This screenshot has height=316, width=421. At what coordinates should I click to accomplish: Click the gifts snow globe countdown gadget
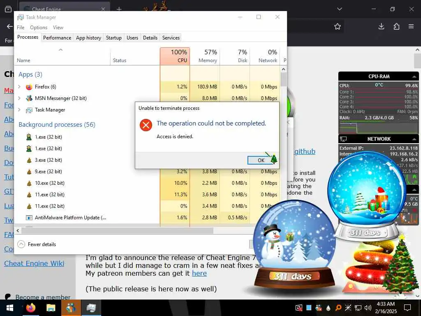click(x=366, y=196)
